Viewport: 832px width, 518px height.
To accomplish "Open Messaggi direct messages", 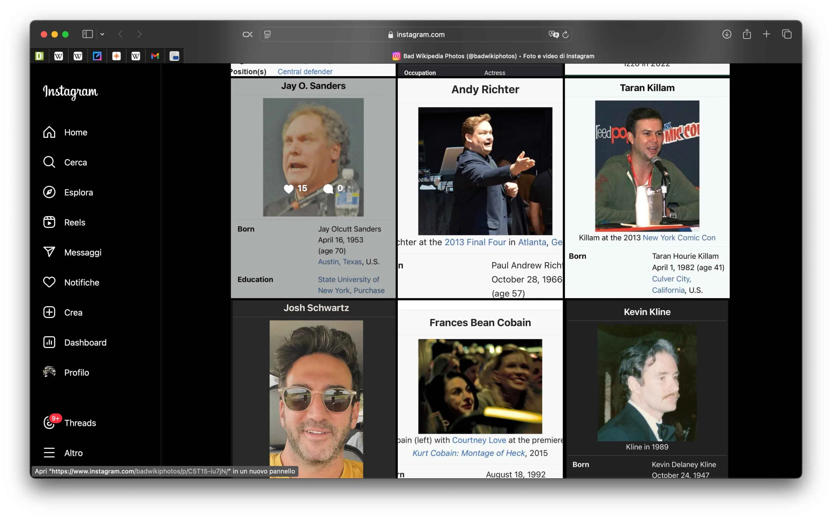I will click(72, 252).
